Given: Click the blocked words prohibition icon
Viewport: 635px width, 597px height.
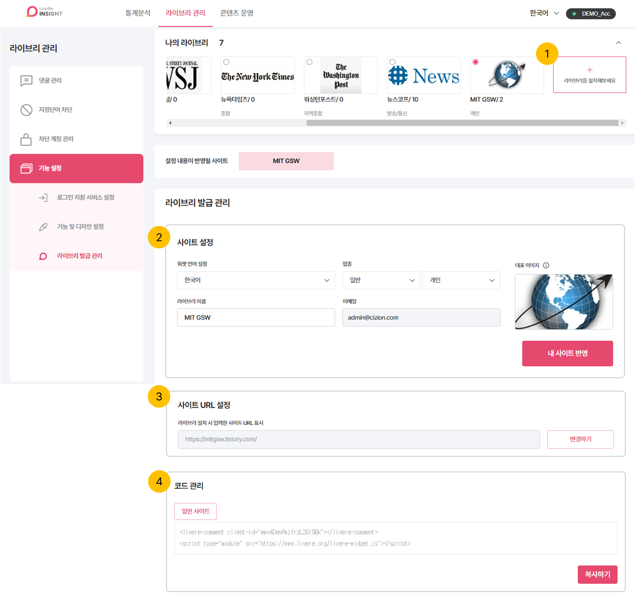Looking at the screenshot, I should 26,110.
